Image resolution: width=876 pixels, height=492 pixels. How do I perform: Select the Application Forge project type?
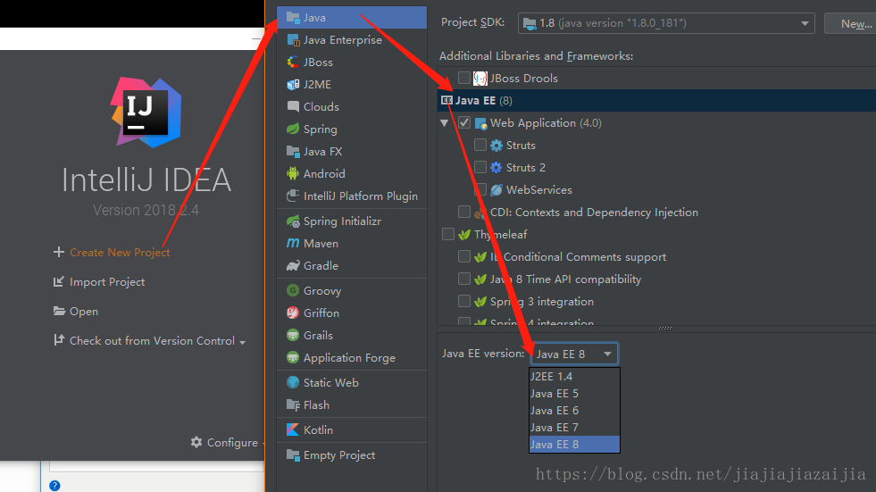click(352, 357)
